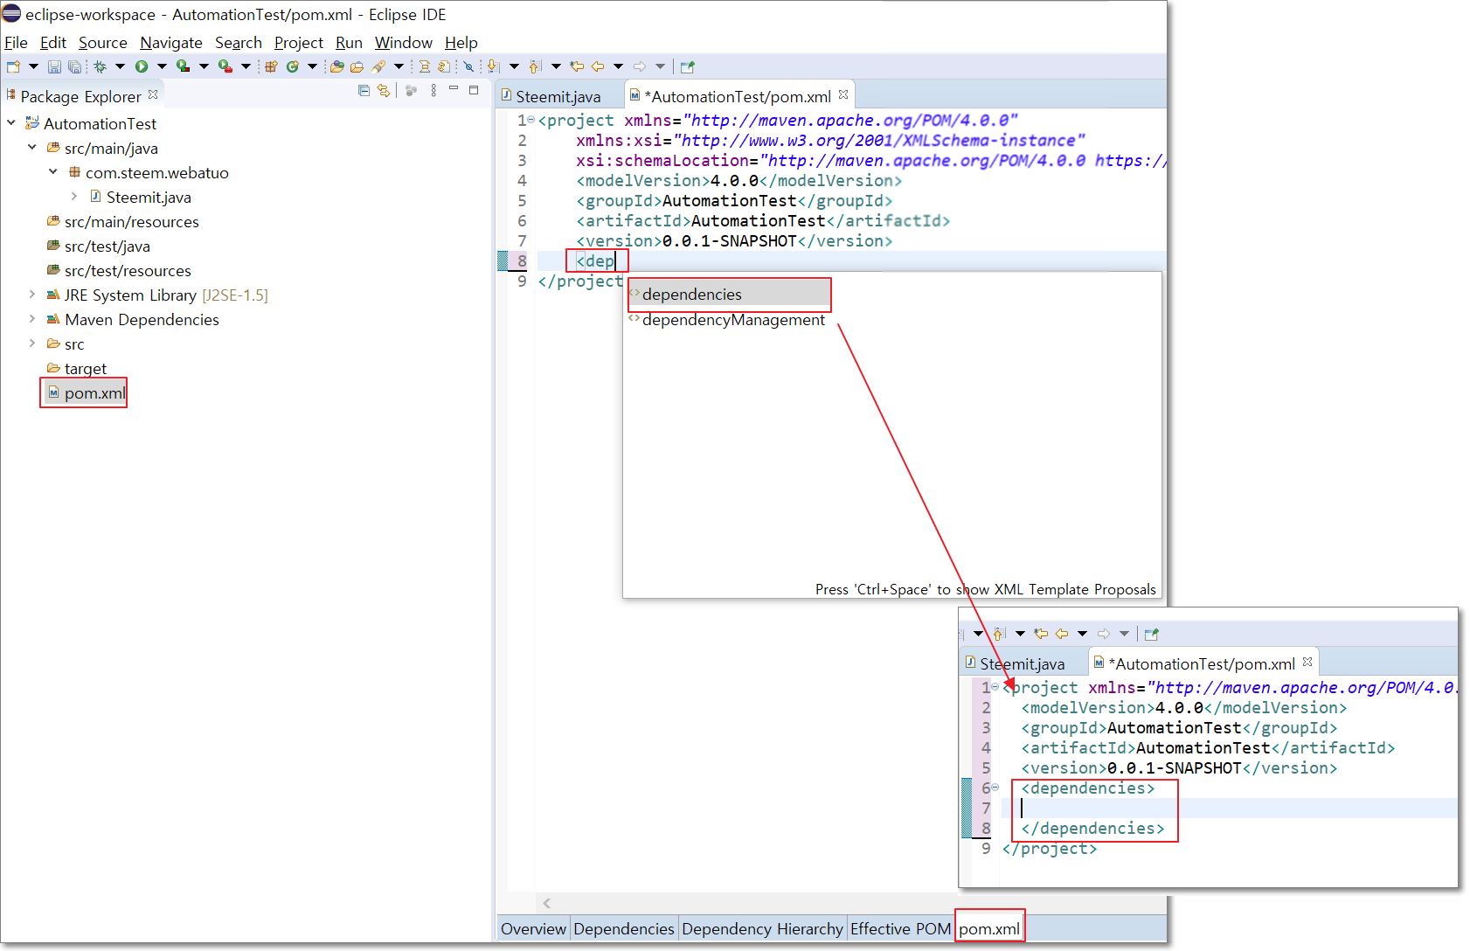Click the editor horizontal scrollbar left arrow
Viewport: 1470px width, 951px height.
[547, 903]
